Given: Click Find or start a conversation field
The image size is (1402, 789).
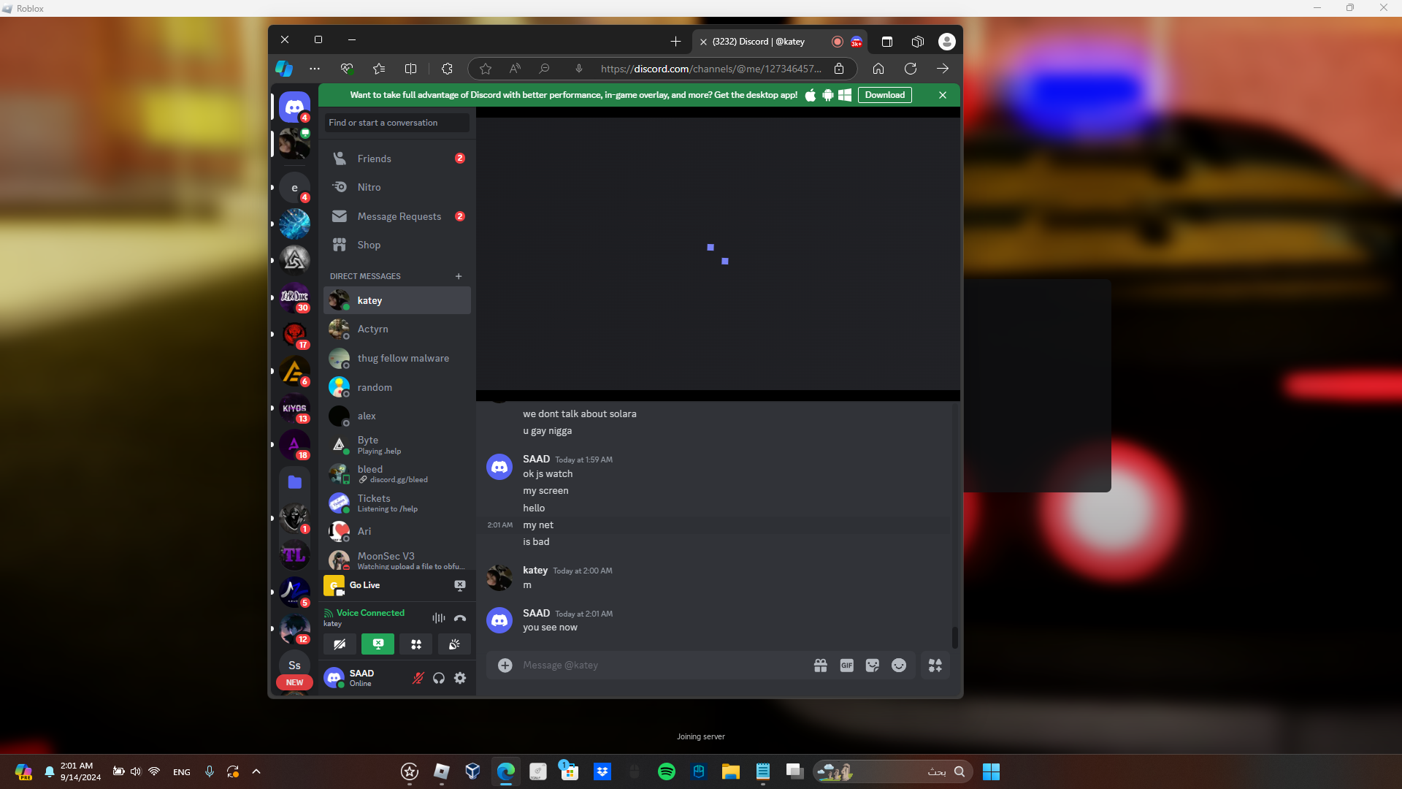Looking at the screenshot, I should [x=397, y=123].
